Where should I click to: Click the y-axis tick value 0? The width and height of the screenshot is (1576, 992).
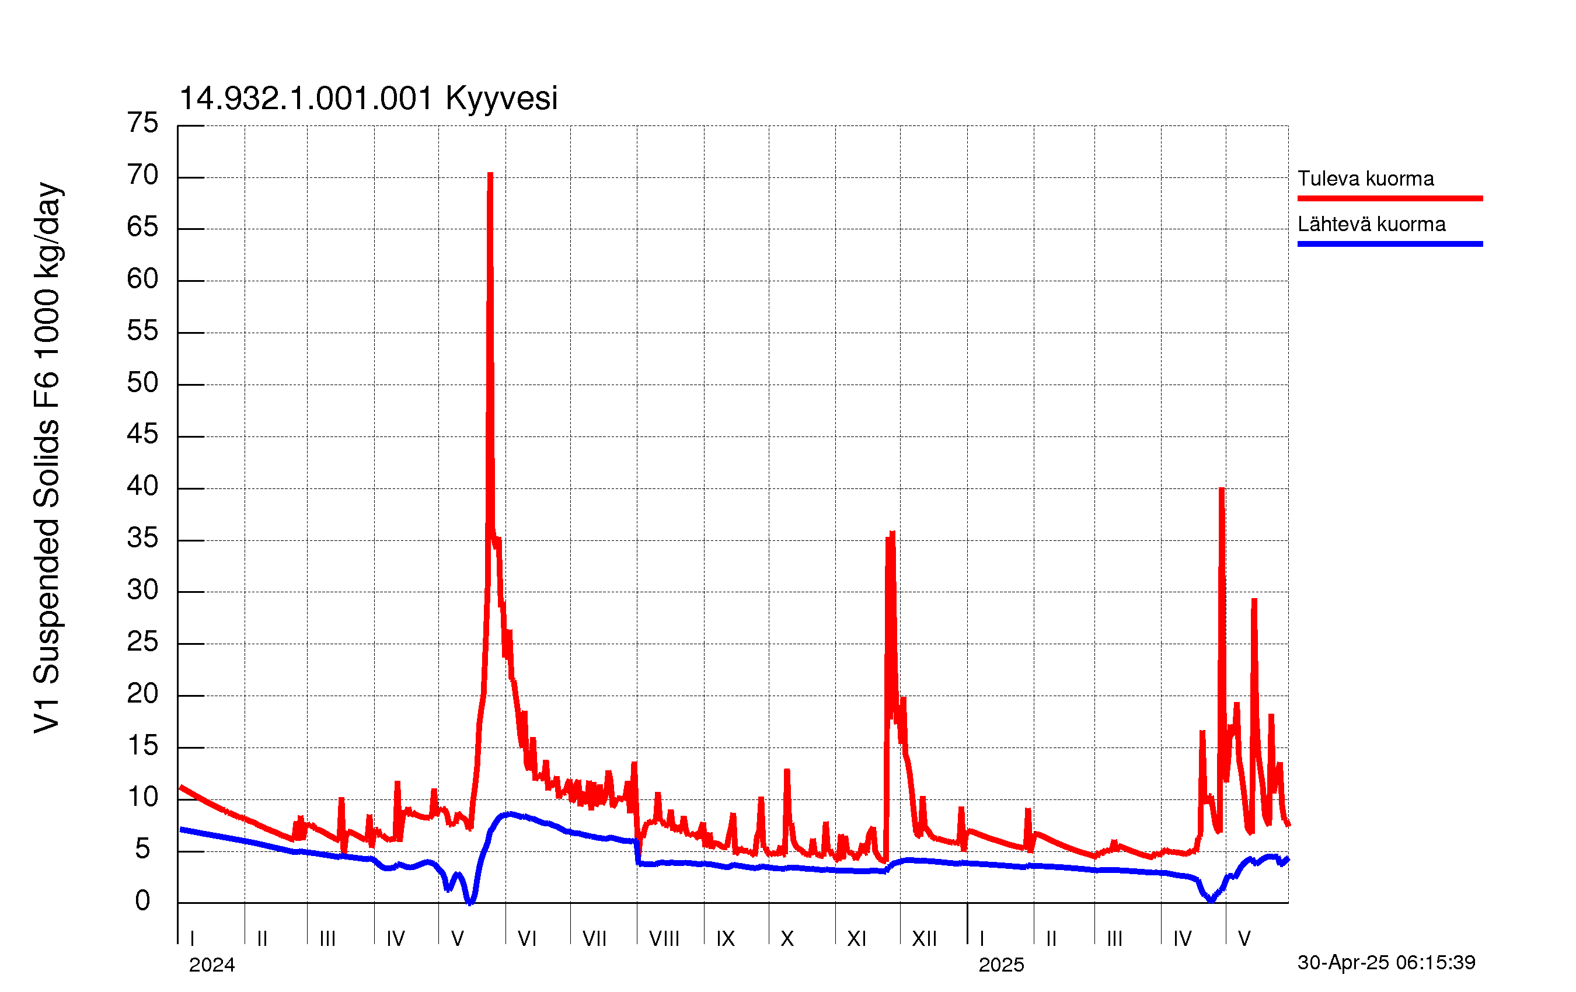coord(142,901)
